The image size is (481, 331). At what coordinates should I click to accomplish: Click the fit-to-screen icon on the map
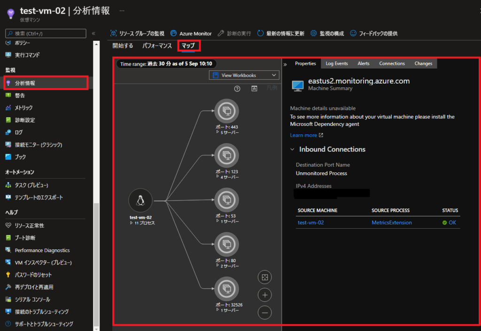point(264,277)
